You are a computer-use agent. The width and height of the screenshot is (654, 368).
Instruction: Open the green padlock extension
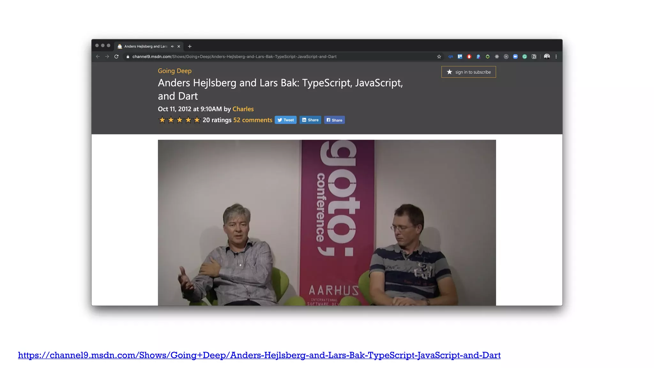488,57
